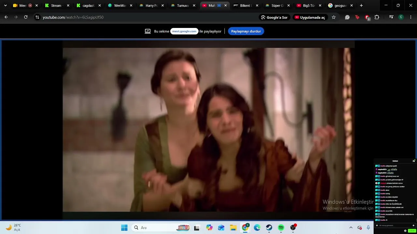Viewport: 417px width, 234px height.
Task: Close the Google Meet tab
Action: (36, 6)
